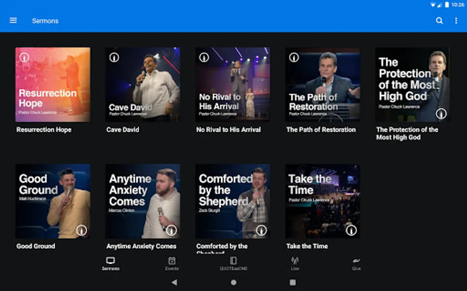
Task: Click 'No Rival to His Arrival' caption text
Action: 228,130
